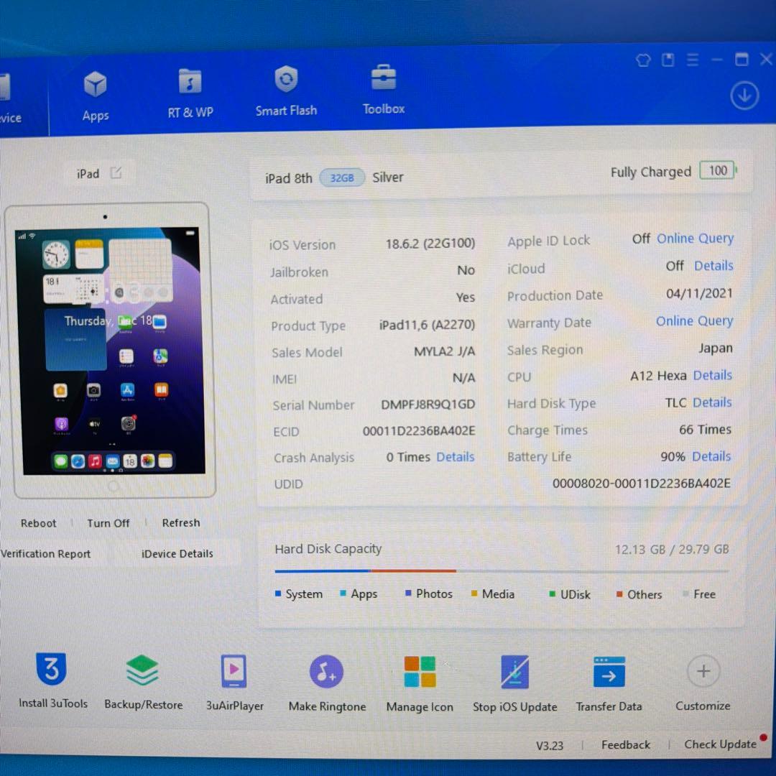Image resolution: width=776 pixels, height=776 pixels.
Task: Click the circular download arrow icon
Action: pos(745,95)
